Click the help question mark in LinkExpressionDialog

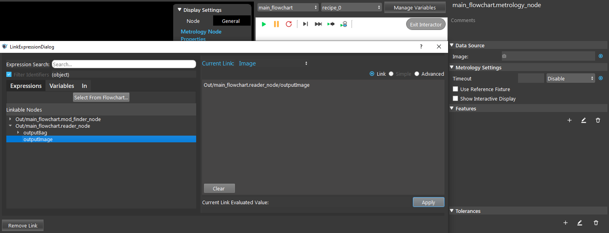click(x=421, y=47)
